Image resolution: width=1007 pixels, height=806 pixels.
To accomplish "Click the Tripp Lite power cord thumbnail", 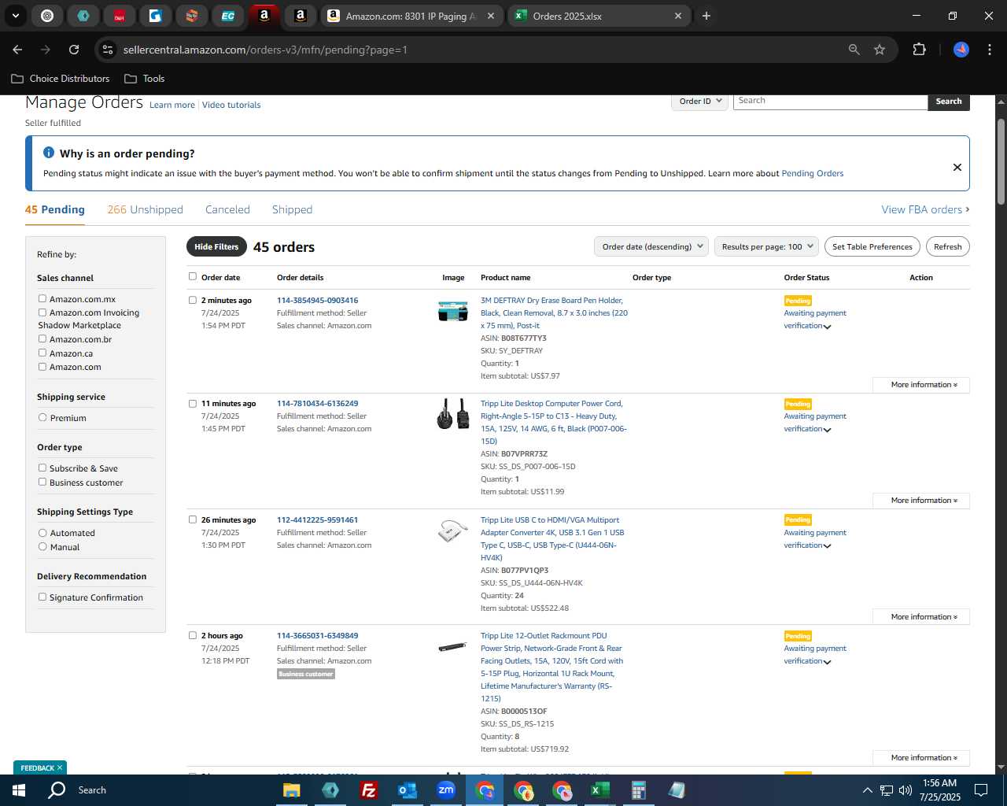I will [x=453, y=414].
